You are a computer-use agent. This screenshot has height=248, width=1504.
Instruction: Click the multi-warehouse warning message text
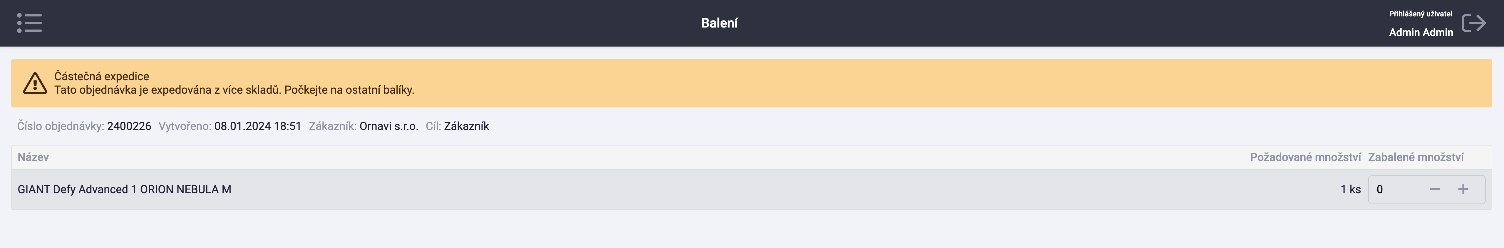(x=234, y=90)
